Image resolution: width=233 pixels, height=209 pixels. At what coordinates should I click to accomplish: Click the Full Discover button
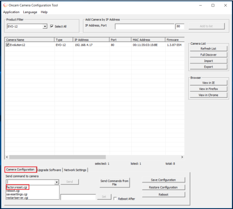click(208, 54)
